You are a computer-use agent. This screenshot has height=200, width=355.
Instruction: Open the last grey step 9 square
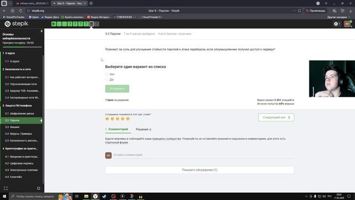[x=97, y=24]
